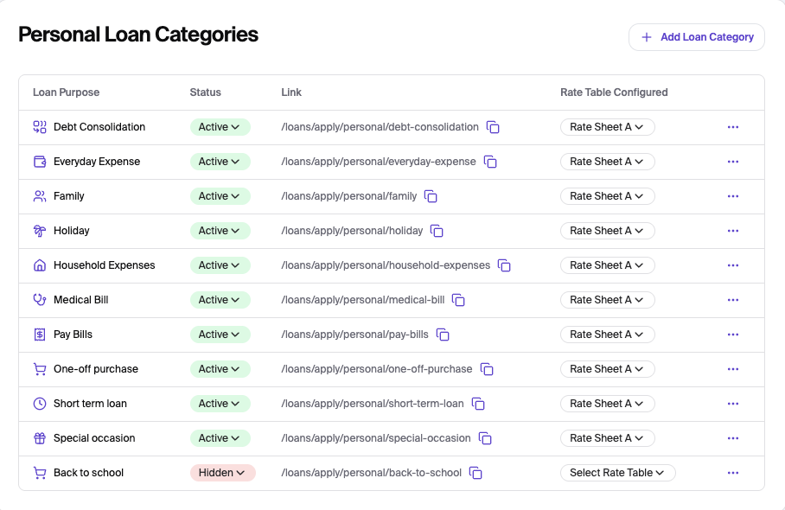Click the Rate Table Configured column header
This screenshot has width=785, height=510.
click(614, 92)
